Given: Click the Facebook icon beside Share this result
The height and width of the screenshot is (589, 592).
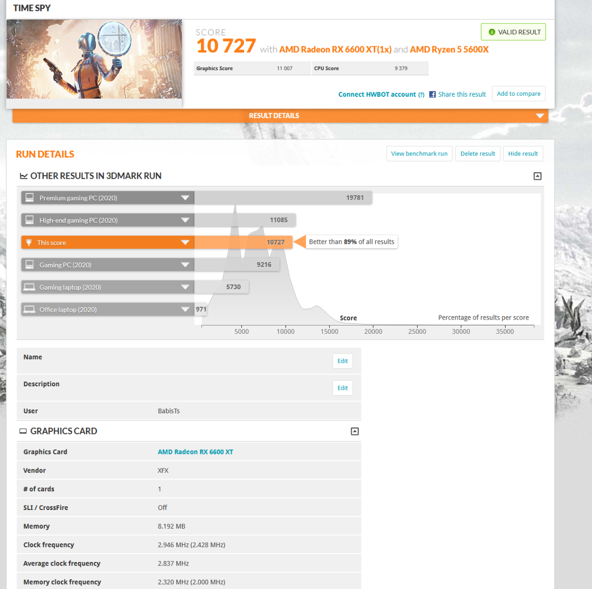Looking at the screenshot, I should (x=432, y=94).
